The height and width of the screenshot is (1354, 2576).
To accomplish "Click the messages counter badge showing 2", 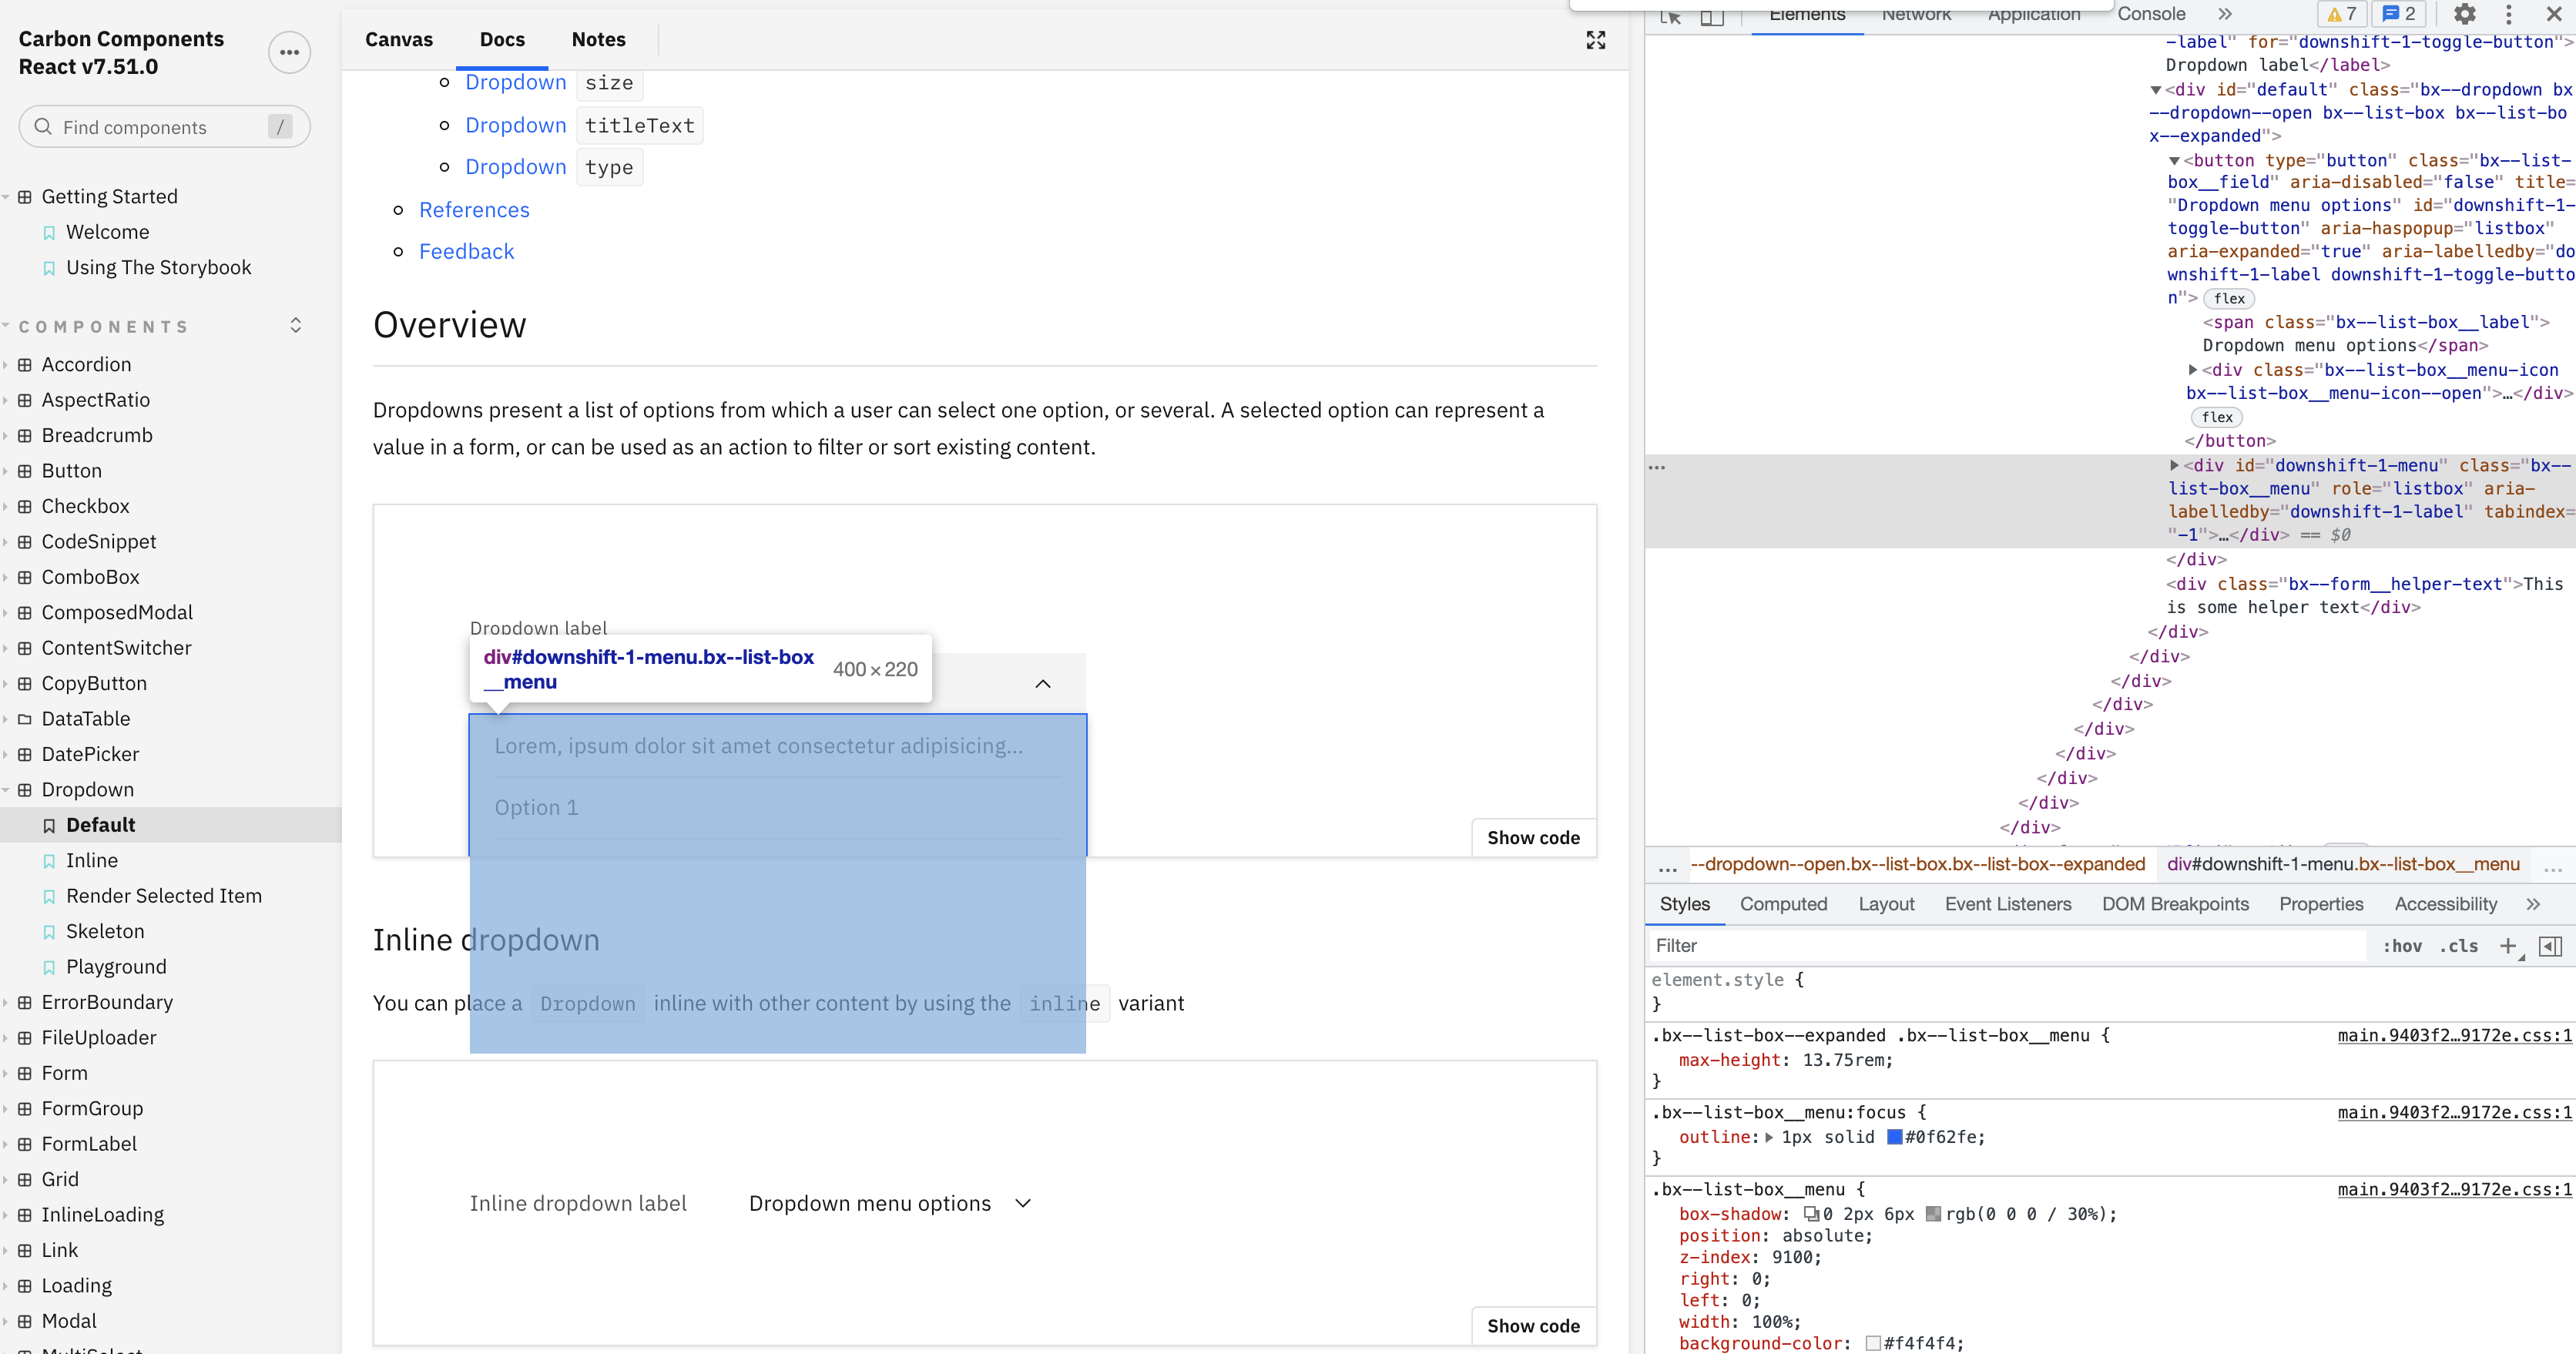I will click(2398, 14).
